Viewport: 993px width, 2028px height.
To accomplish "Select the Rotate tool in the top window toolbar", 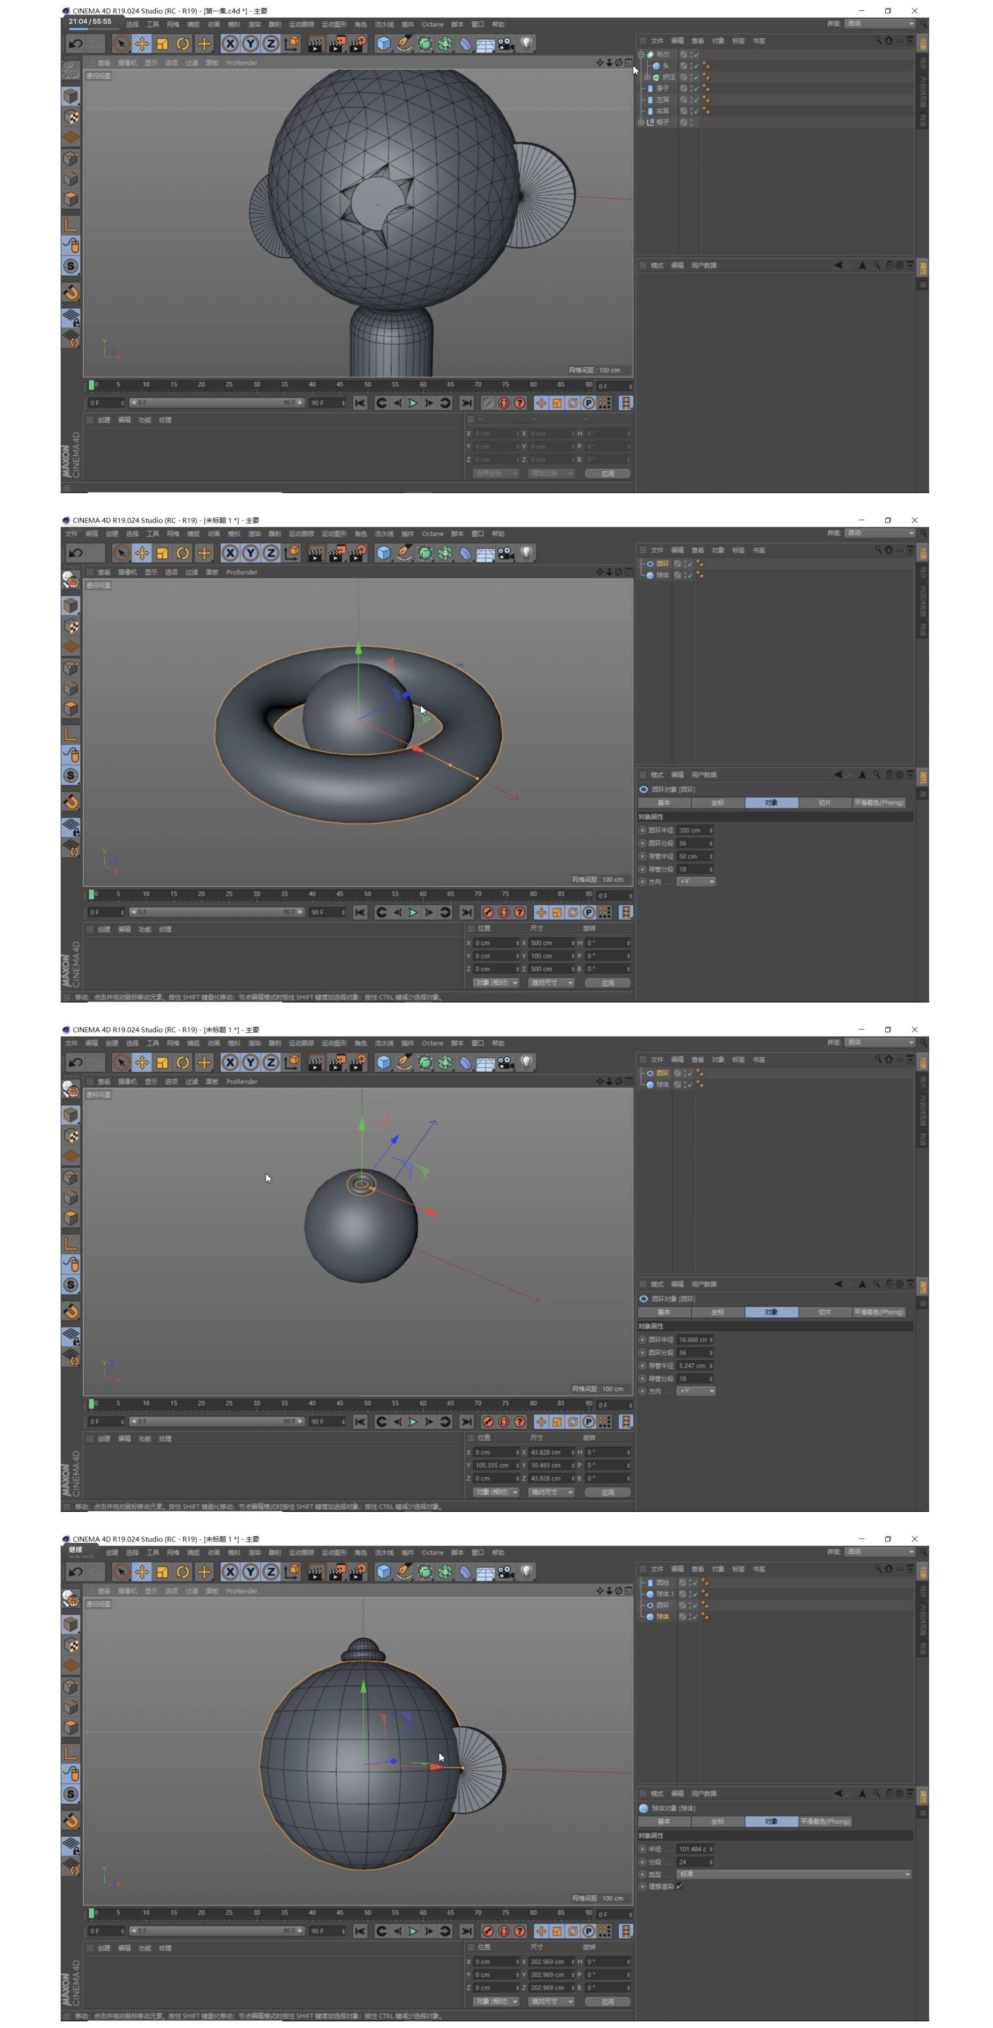I will pos(183,43).
